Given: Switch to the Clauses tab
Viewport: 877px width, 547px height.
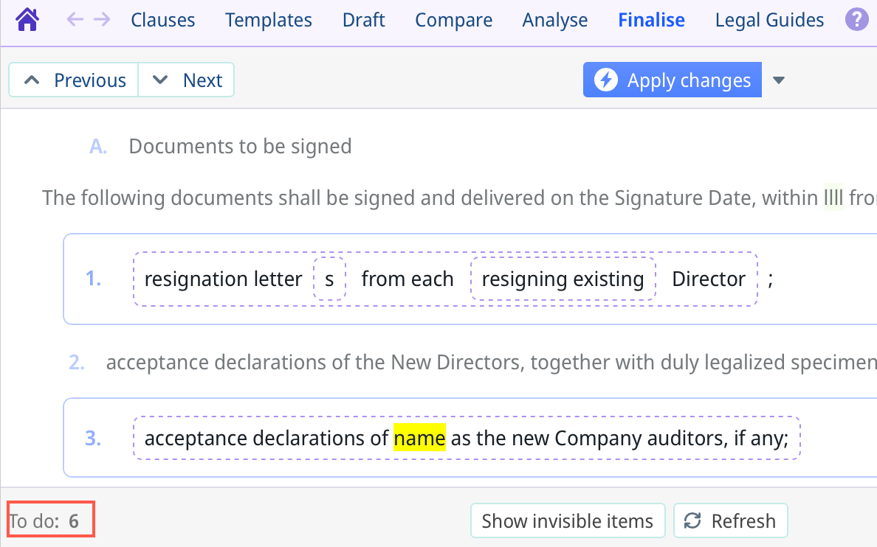Looking at the screenshot, I should [x=162, y=20].
